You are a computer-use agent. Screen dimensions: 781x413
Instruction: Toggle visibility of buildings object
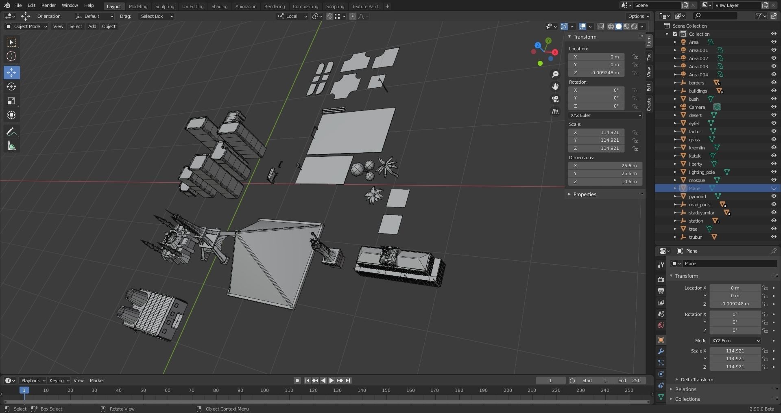pyautogui.click(x=774, y=91)
